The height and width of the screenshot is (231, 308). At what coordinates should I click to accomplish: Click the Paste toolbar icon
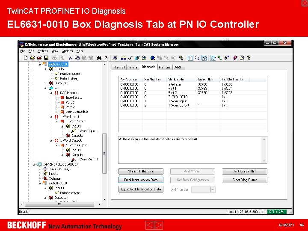coord(84,58)
